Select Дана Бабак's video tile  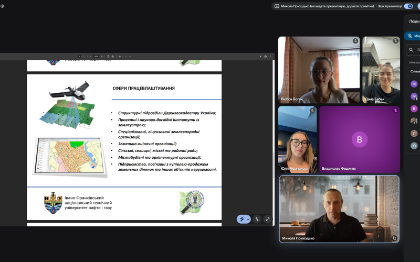point(381,70)
